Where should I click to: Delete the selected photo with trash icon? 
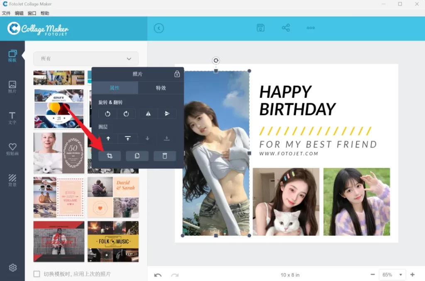tap(165, 156)
